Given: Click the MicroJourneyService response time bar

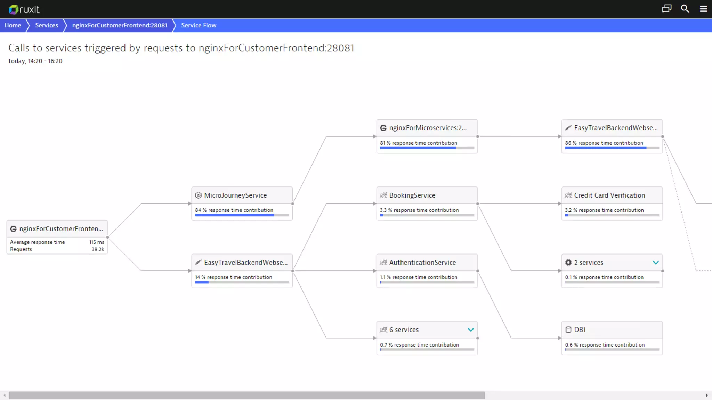Looking at the screenshot, I should click(242, 215).
